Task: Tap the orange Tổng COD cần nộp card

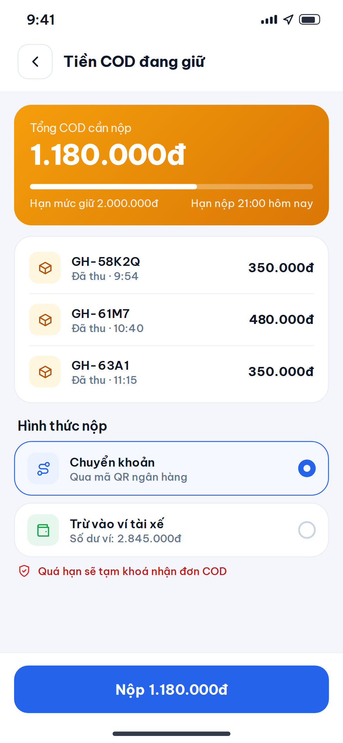Action: coord(171,165)
